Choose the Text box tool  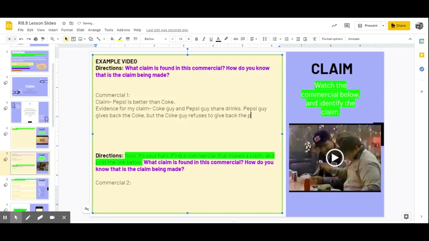tap(73, 39)
